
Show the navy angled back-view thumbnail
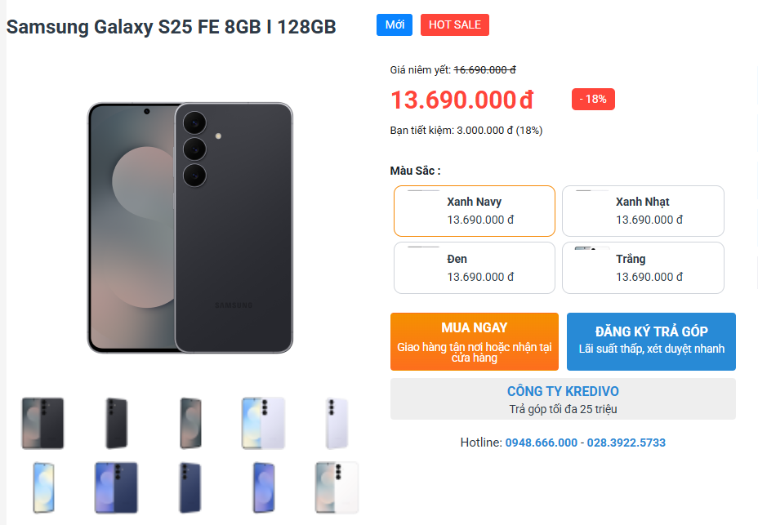(189, 487)
